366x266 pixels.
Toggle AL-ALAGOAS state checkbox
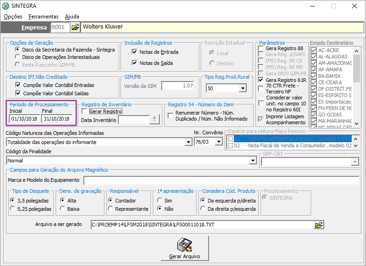[x=314, y=57]
